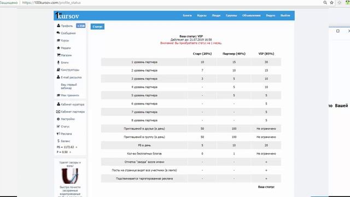Click the 3 уровень партнера row label

[144, 79]
